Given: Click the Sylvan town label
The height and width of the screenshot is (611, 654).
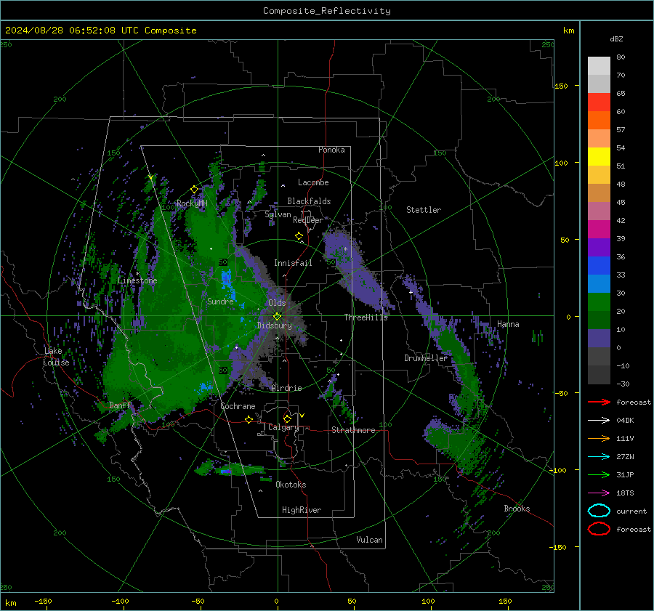Looking at the screenshot, I should click(x=278, y=214).
